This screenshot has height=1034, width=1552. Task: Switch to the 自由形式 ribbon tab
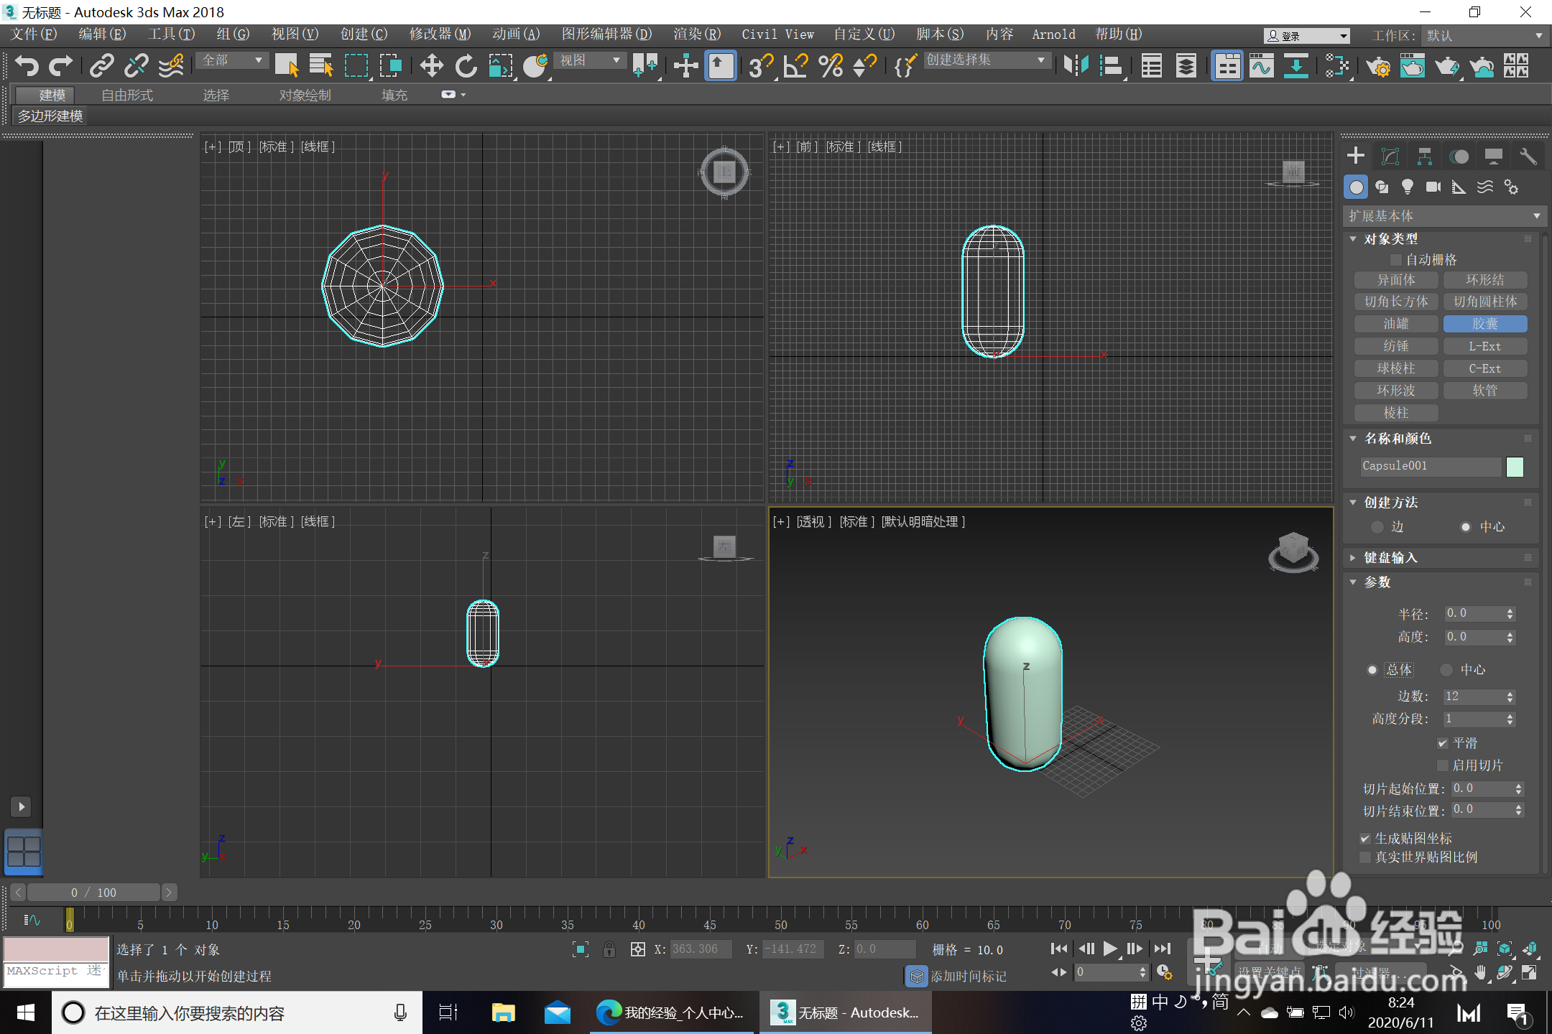126,95
